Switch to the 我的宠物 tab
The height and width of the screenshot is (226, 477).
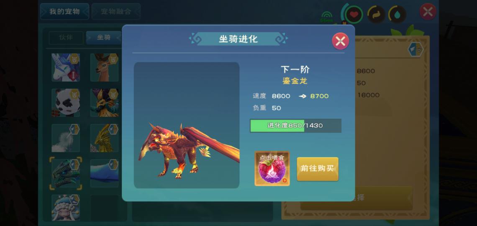64,12
